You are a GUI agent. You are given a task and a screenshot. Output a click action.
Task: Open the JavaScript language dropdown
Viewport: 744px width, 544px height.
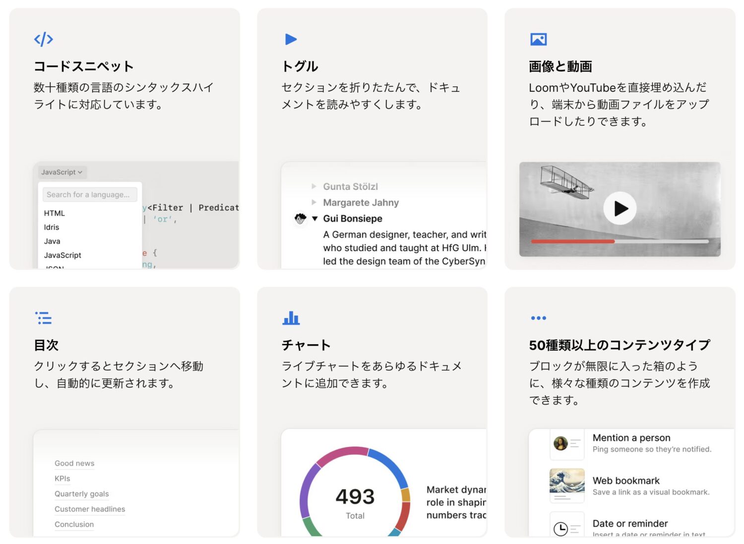point(62,172)
